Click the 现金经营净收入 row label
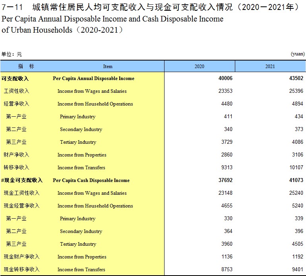 tap(22, 206)
